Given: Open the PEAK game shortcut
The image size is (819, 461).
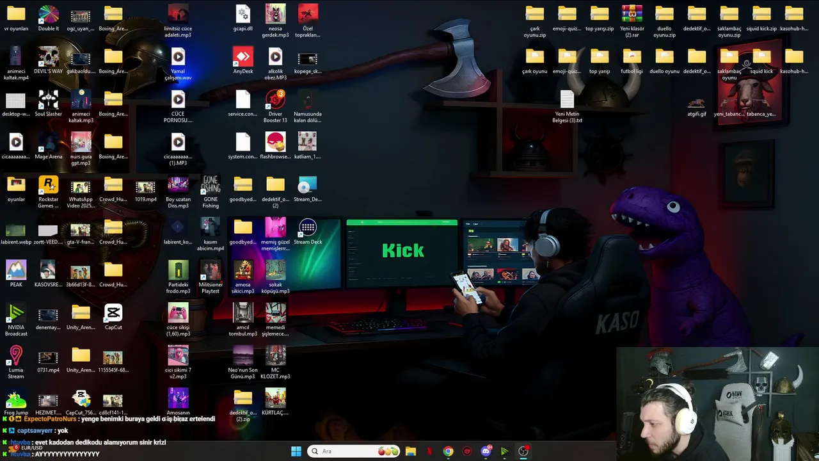Looking at the screenshot, I should (x=16, y=274).
